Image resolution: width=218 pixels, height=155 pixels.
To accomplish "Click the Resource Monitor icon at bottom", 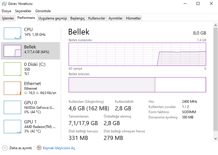I will click(39, 148).
